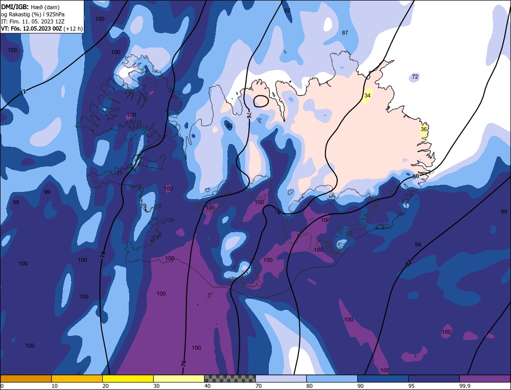511x390 pixels.
Task: Click the '74' contour line label
Action: pyautogui.click(x=103, y=255)
